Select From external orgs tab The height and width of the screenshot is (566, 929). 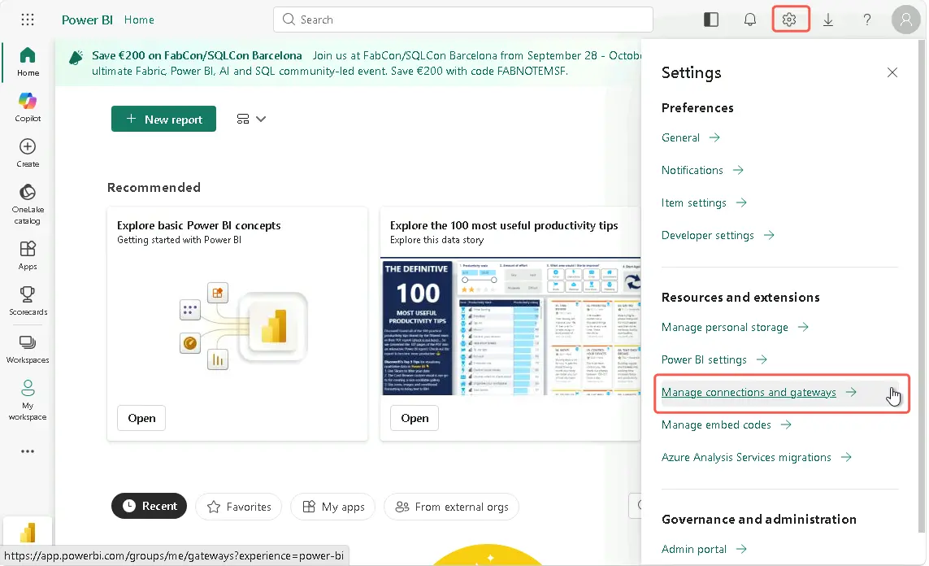(x=451, y=507)
